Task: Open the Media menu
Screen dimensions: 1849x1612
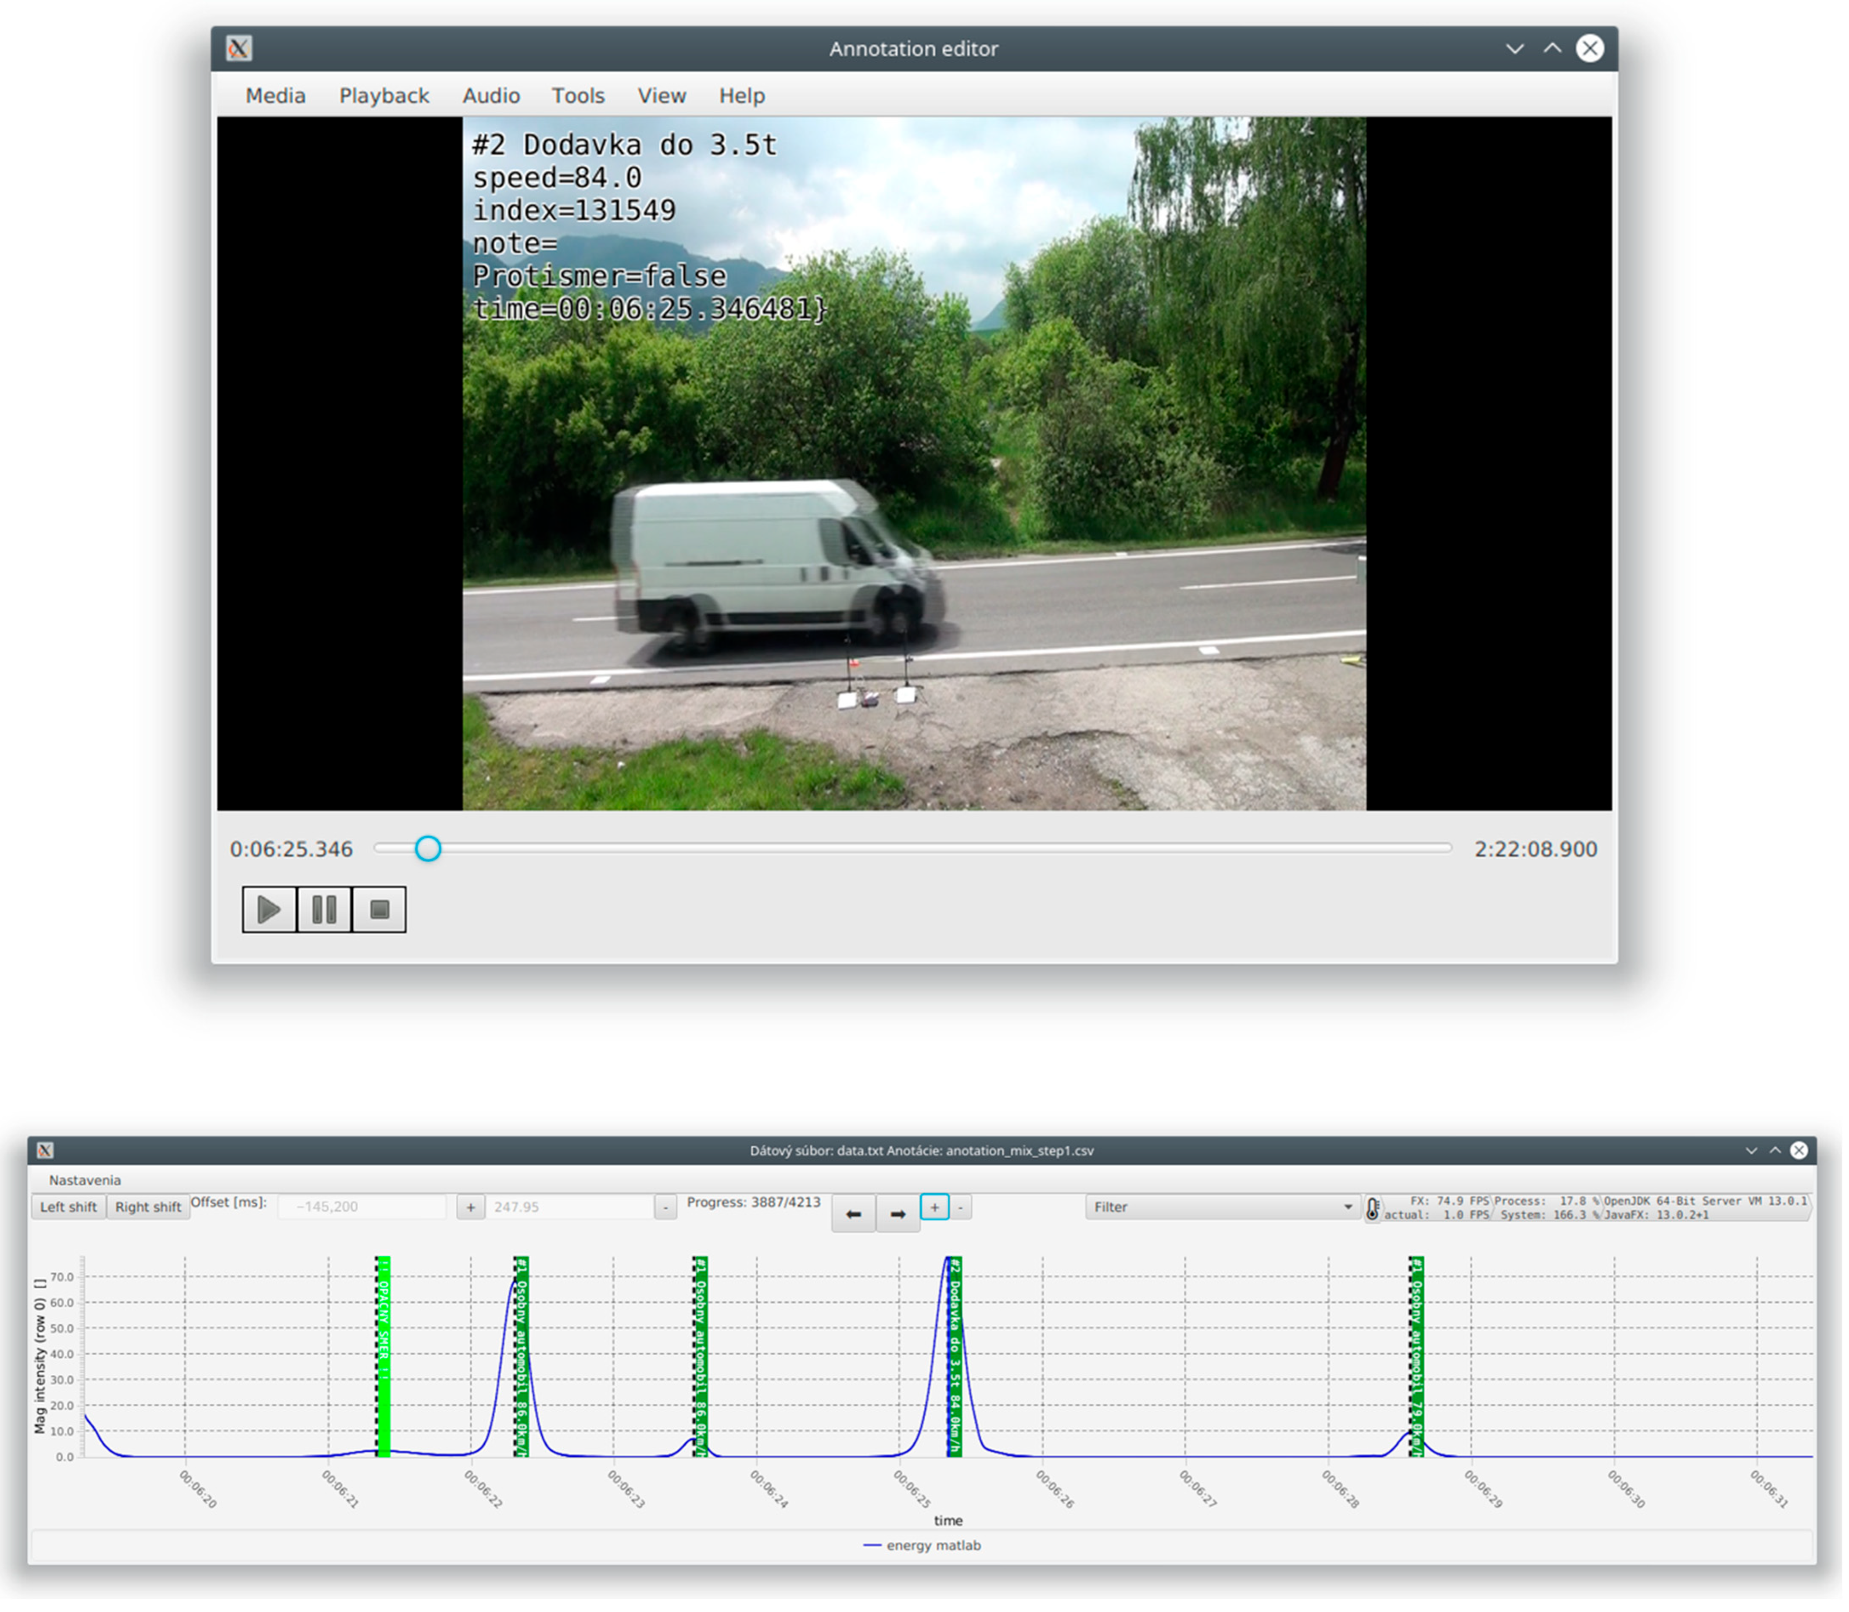Action: 276,96
